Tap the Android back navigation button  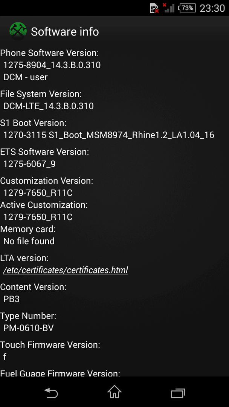(51, 393)
